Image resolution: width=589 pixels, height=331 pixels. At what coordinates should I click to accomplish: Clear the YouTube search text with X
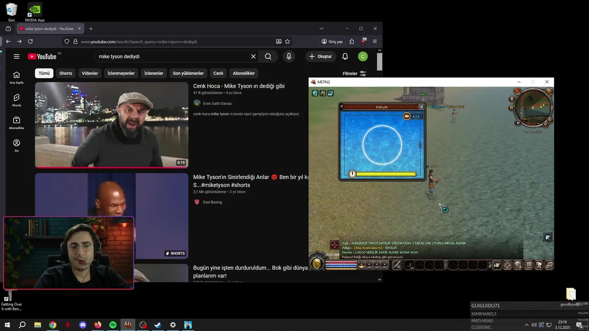point(253,57)
